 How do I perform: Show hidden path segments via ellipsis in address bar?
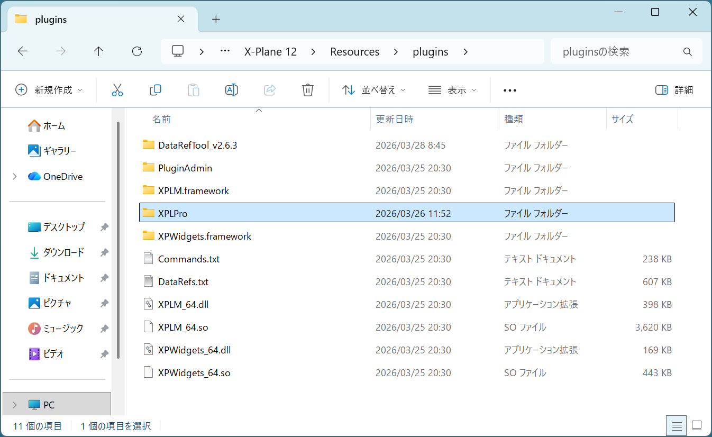click(x=225, y=51)
